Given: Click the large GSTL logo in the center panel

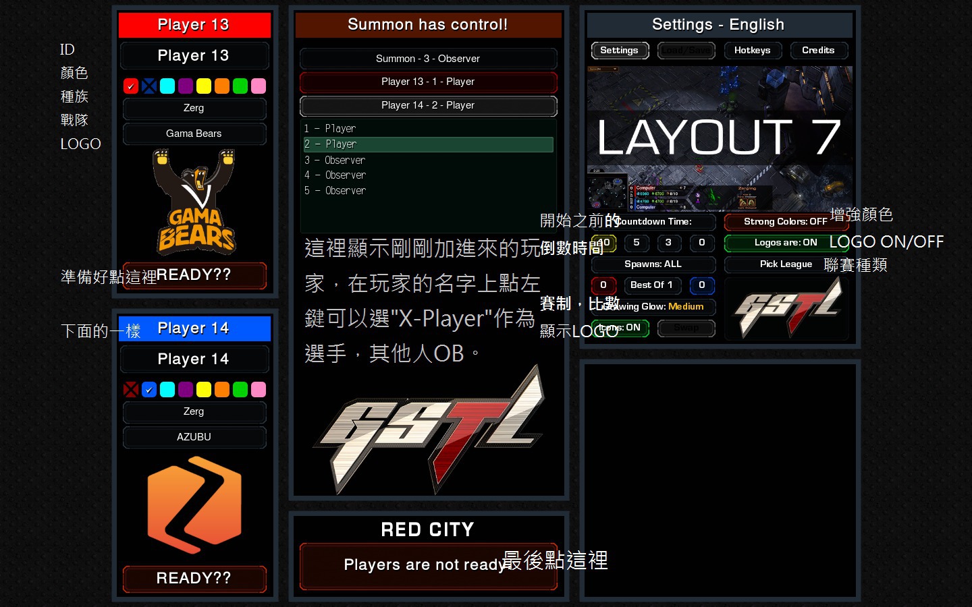Looking at the screenshot, I should coord(428,430).
